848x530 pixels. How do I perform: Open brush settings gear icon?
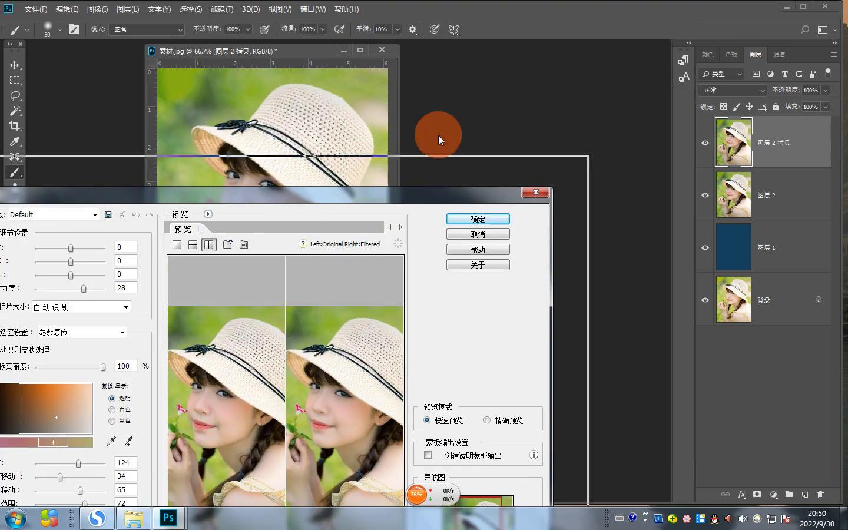coord(413,29)
